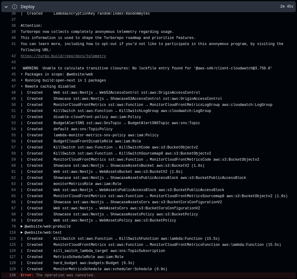Expand the @website/web:prebuild log group
The width and height of the screenshot is (297, 279).
click(46, 226)
